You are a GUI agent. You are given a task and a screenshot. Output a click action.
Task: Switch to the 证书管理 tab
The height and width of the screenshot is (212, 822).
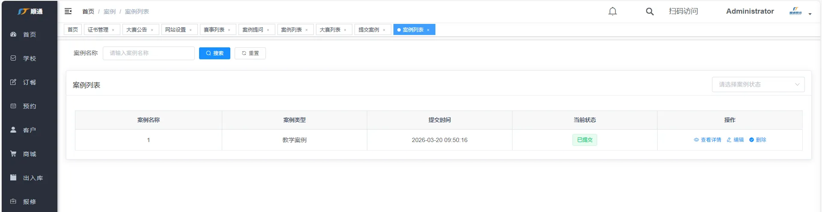tap(98, 30)
